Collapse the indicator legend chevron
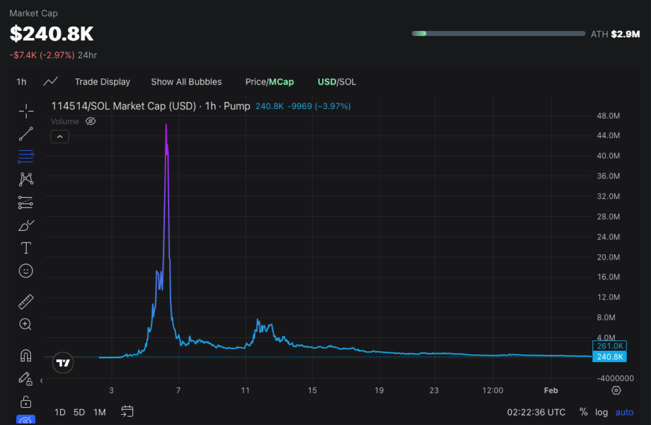 (x=60, y=137)
